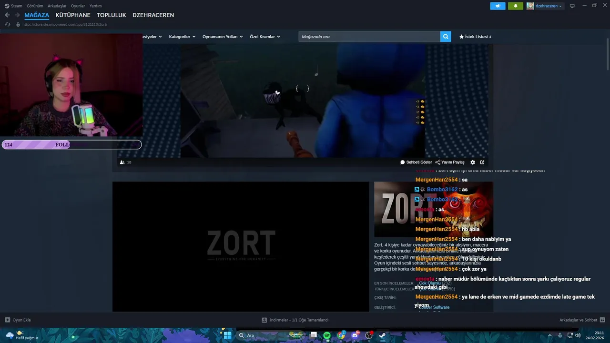Open the Görünüm menu
Image resolution: width=610 pixels, height=343 pixels.
pyautogui.click(x=35, y=6)
